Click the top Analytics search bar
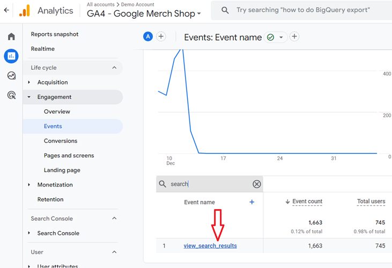Viewport: 392px width, 268px height. pyautogui.click(x=303, y=10)
